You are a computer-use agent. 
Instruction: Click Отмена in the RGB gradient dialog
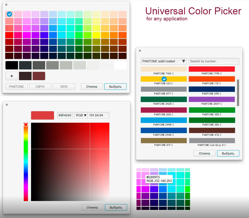pos(92,208)
